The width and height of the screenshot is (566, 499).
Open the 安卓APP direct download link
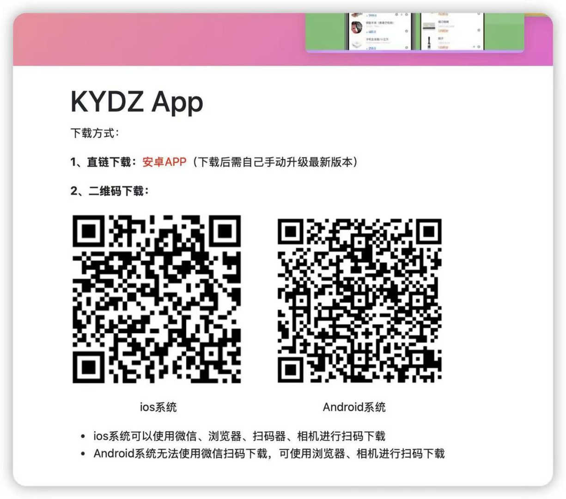click(164, 162)
